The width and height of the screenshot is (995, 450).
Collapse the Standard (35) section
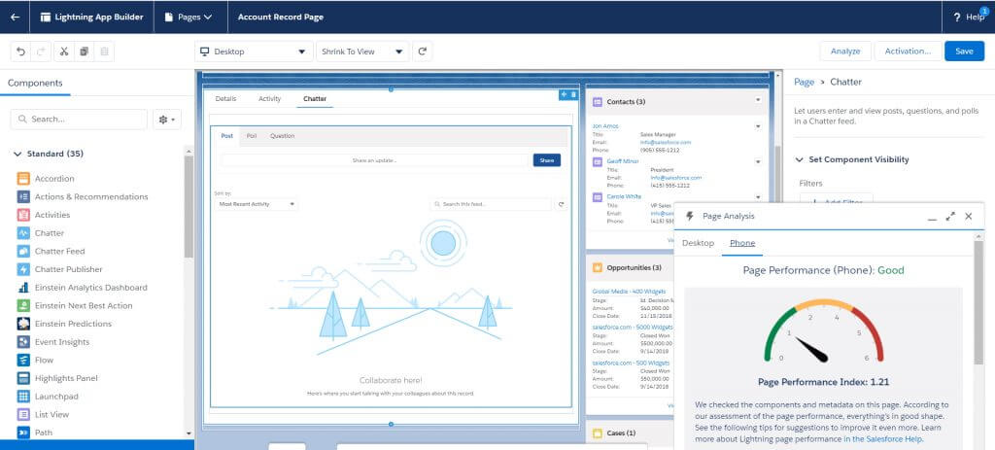point(17,154)
